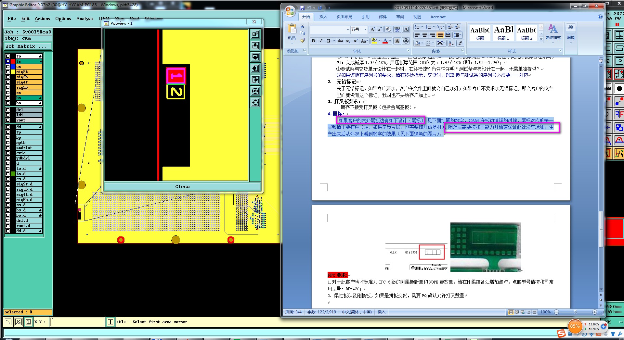Toggle the checkbox for layer 'cs'
Viewport: 624px width, 340px height.
[x=8, y=67]
